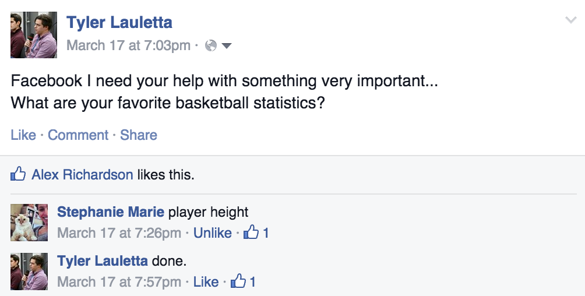Click thumbs-up count on Tyler's comment
The height and width of the screenshot is (296, 585).
(x=244, y=282)
